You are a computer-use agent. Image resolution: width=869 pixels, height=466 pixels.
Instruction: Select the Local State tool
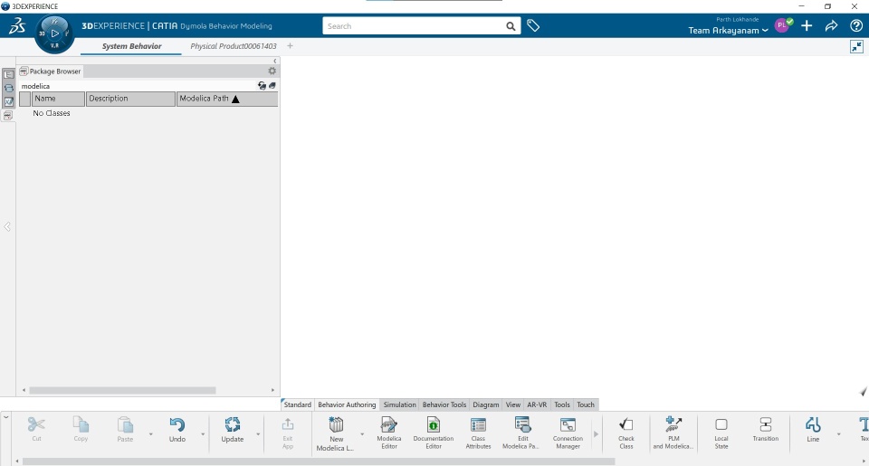pyautogui.click(x=721, y=433)
